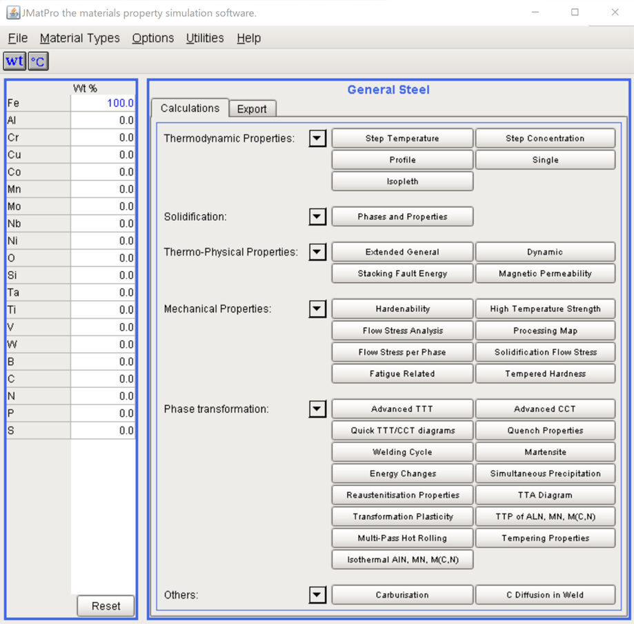Run the Single calculation
Screen dimensions: 634x624
(x=545, y=160)
